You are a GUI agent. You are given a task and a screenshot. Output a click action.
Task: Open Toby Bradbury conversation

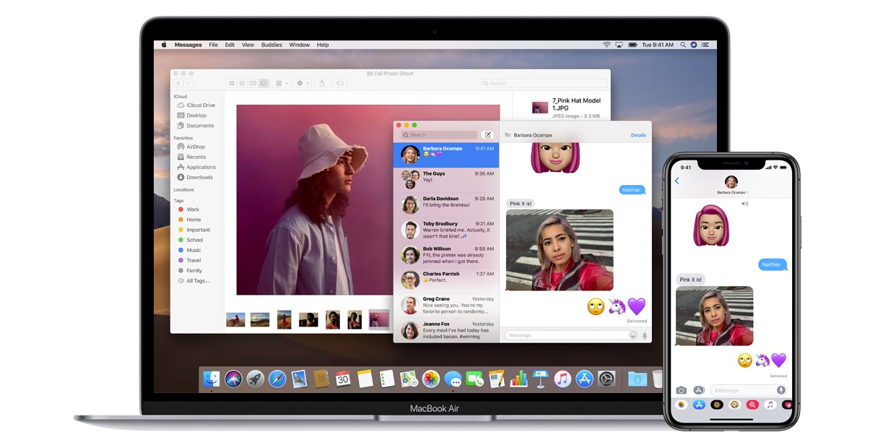point(446,230)
